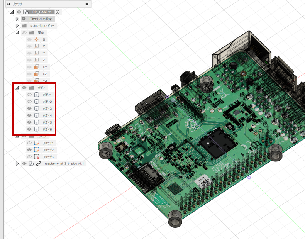Click the browser panel options circle button

87,4
